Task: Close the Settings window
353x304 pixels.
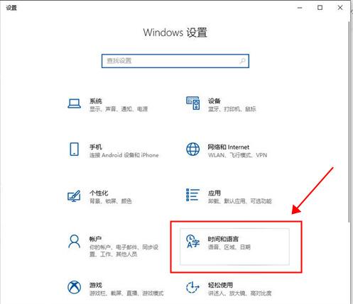Action: pos(340,8)
